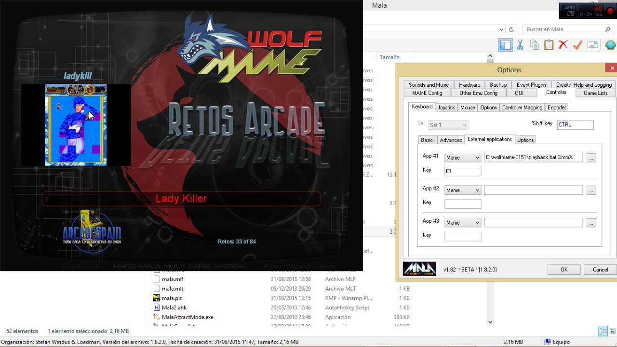Click the red record button in overlay

pyautogui.click(x=611, y=11)
